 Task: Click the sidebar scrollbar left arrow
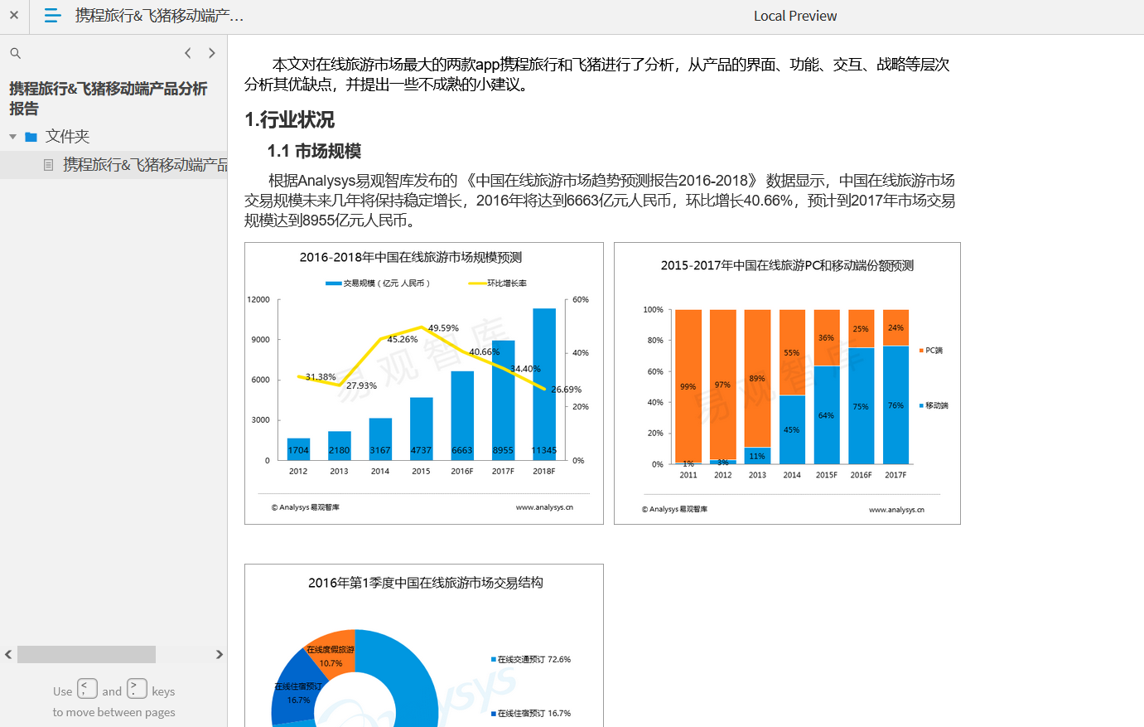coord(8,654)
